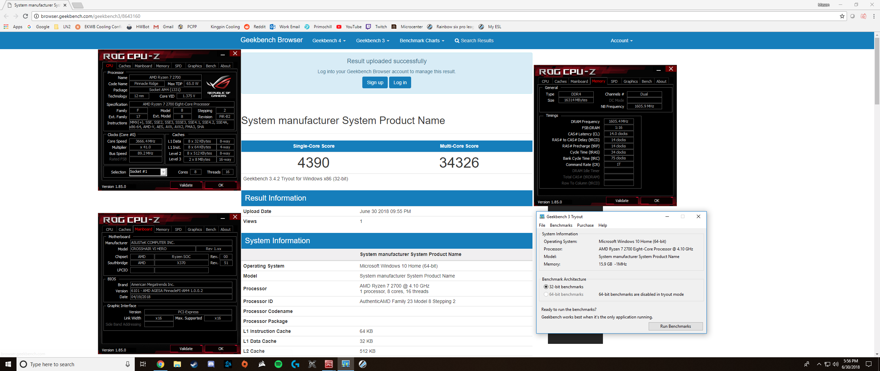The width and height of the screenshot is (880, 371).
Task: Open the Twitch bookmark
Action: click(376, 26)
